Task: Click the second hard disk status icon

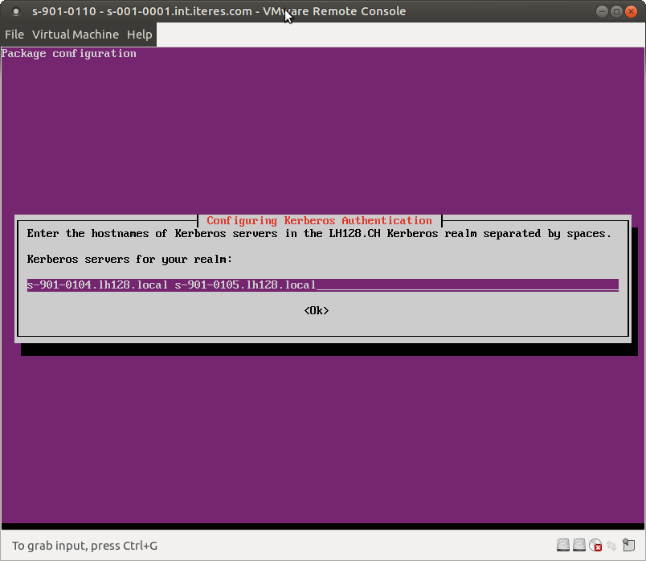Action: click(579, 545)
